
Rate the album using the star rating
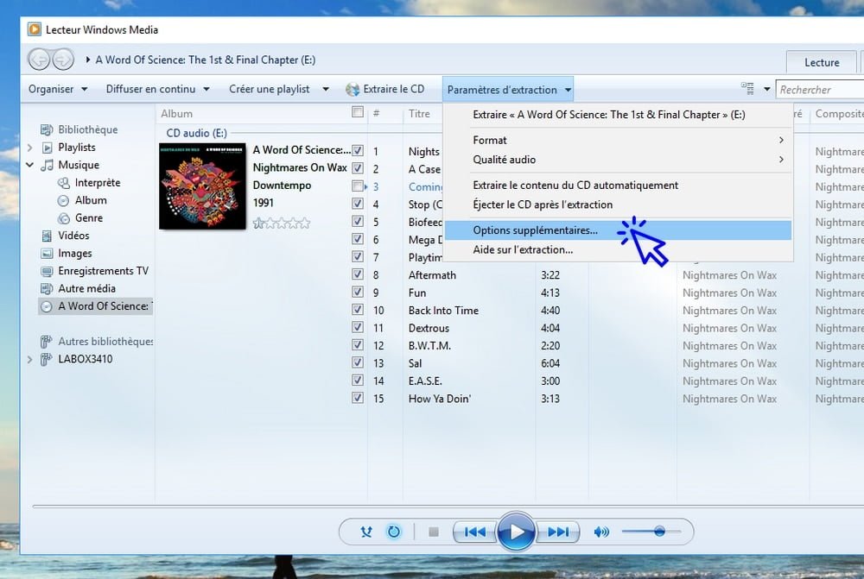(282, 223)
